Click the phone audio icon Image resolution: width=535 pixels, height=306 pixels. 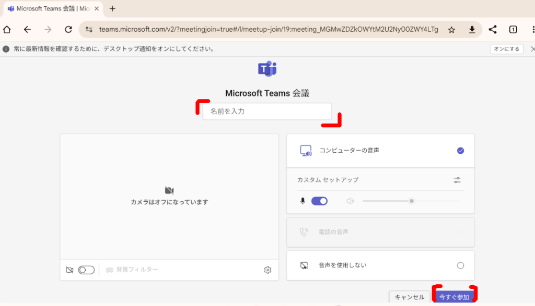click(304, 232)
